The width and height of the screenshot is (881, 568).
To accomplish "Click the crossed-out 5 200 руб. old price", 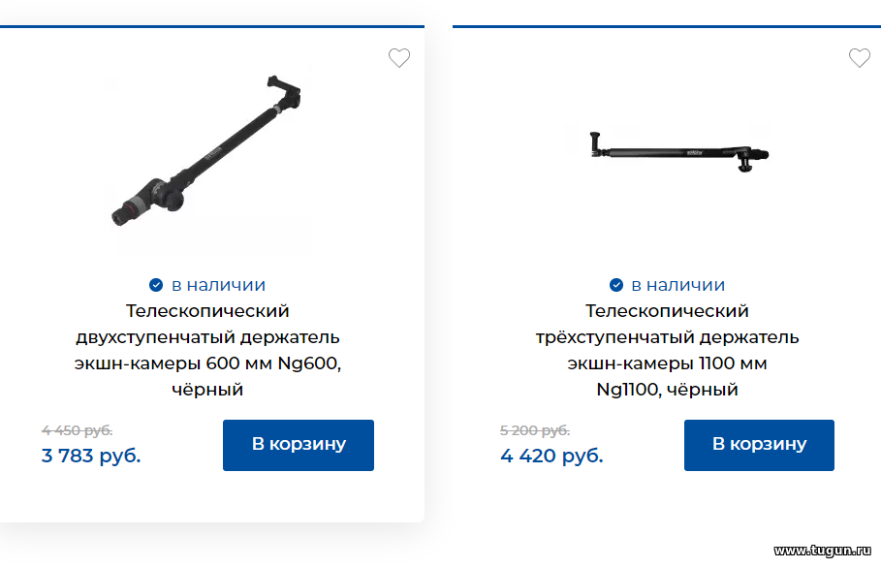I will pyautogui.click(x=535, y=430).
